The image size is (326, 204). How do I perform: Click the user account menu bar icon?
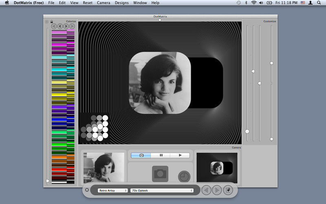click(311, 3)
